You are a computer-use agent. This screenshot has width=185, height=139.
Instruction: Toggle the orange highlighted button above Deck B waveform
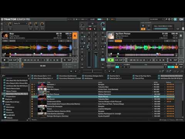point(118,41)
